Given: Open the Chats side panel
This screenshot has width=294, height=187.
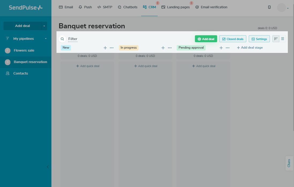Looking at the screenshot, I should [x=289, y=163].
